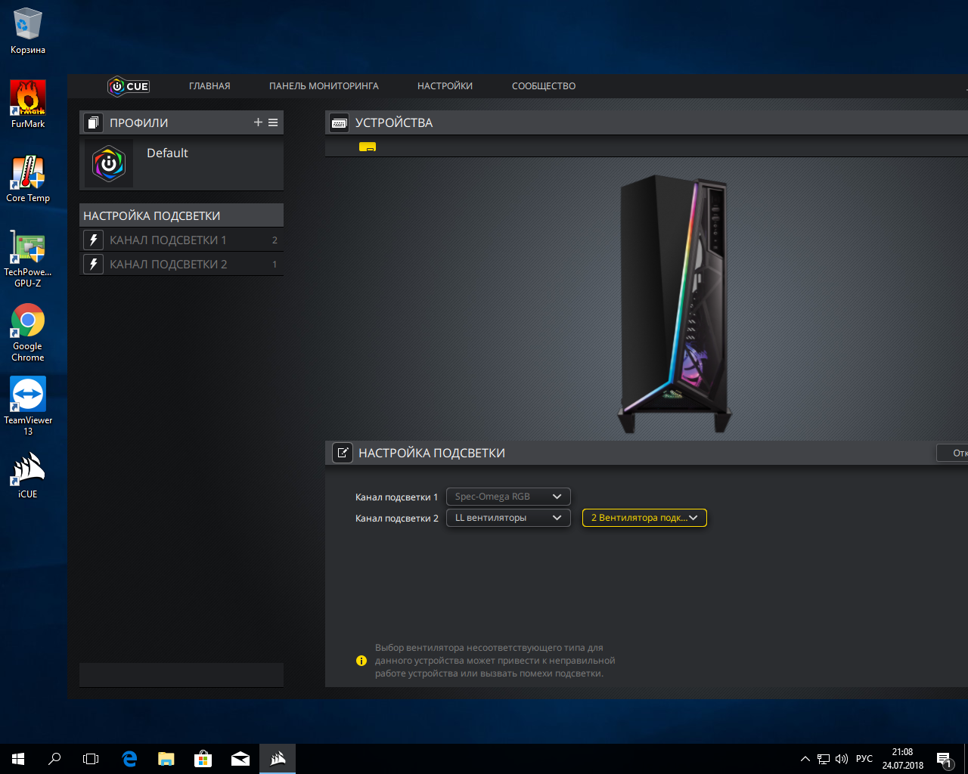Select the КАНАЛ ПОДСВЕТКИ 1 row
Viewport: 968px width, 774px height.
[181, 240]
